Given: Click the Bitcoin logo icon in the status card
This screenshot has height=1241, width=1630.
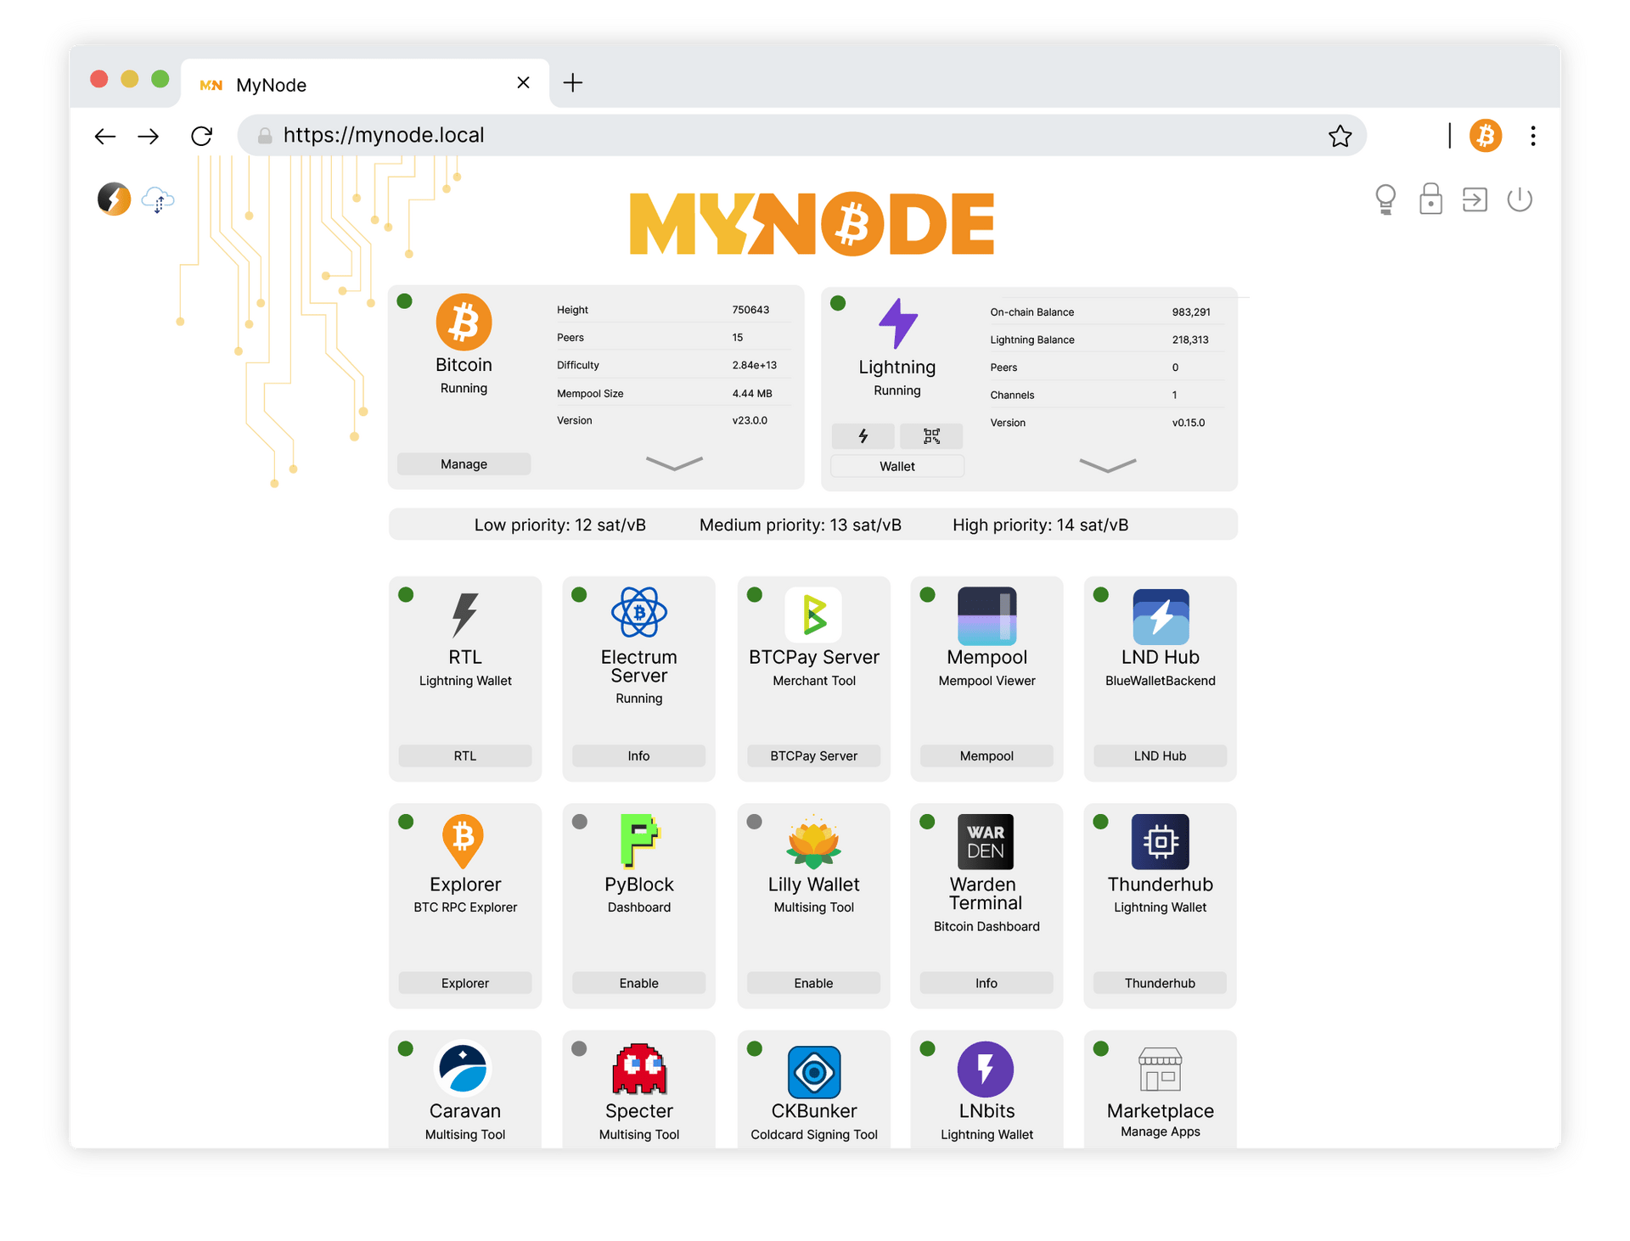Looking at the screenshot, I should [464, 323].
